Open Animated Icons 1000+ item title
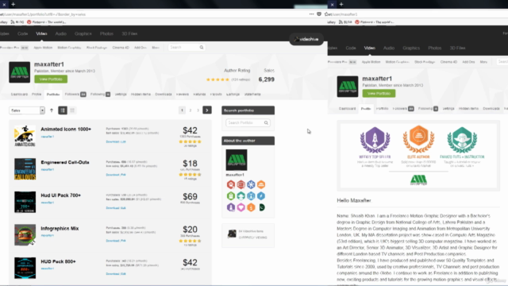This screenshot has width=508, height=286. pyautogui.click(x=66, y=129)
